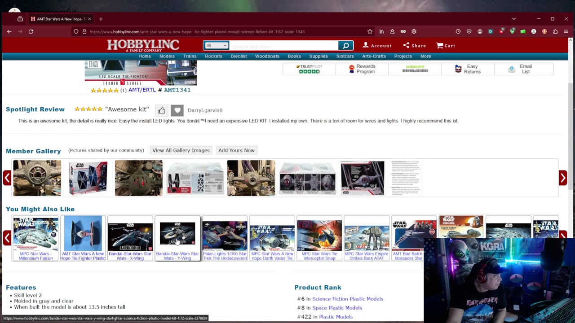575x323 pixels.
Task: Open MPC Empire Strikes Back ATAT thumbnail
Action: pos(367,238)
